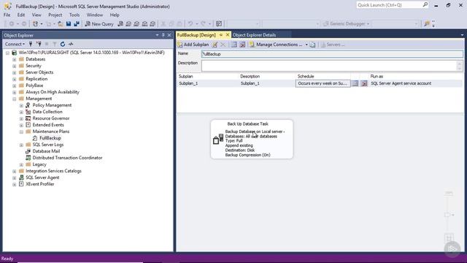The image size is (467, 263).
Task: Click the toolbar Remove Schedule icon
Action: (x=242, y=45)
